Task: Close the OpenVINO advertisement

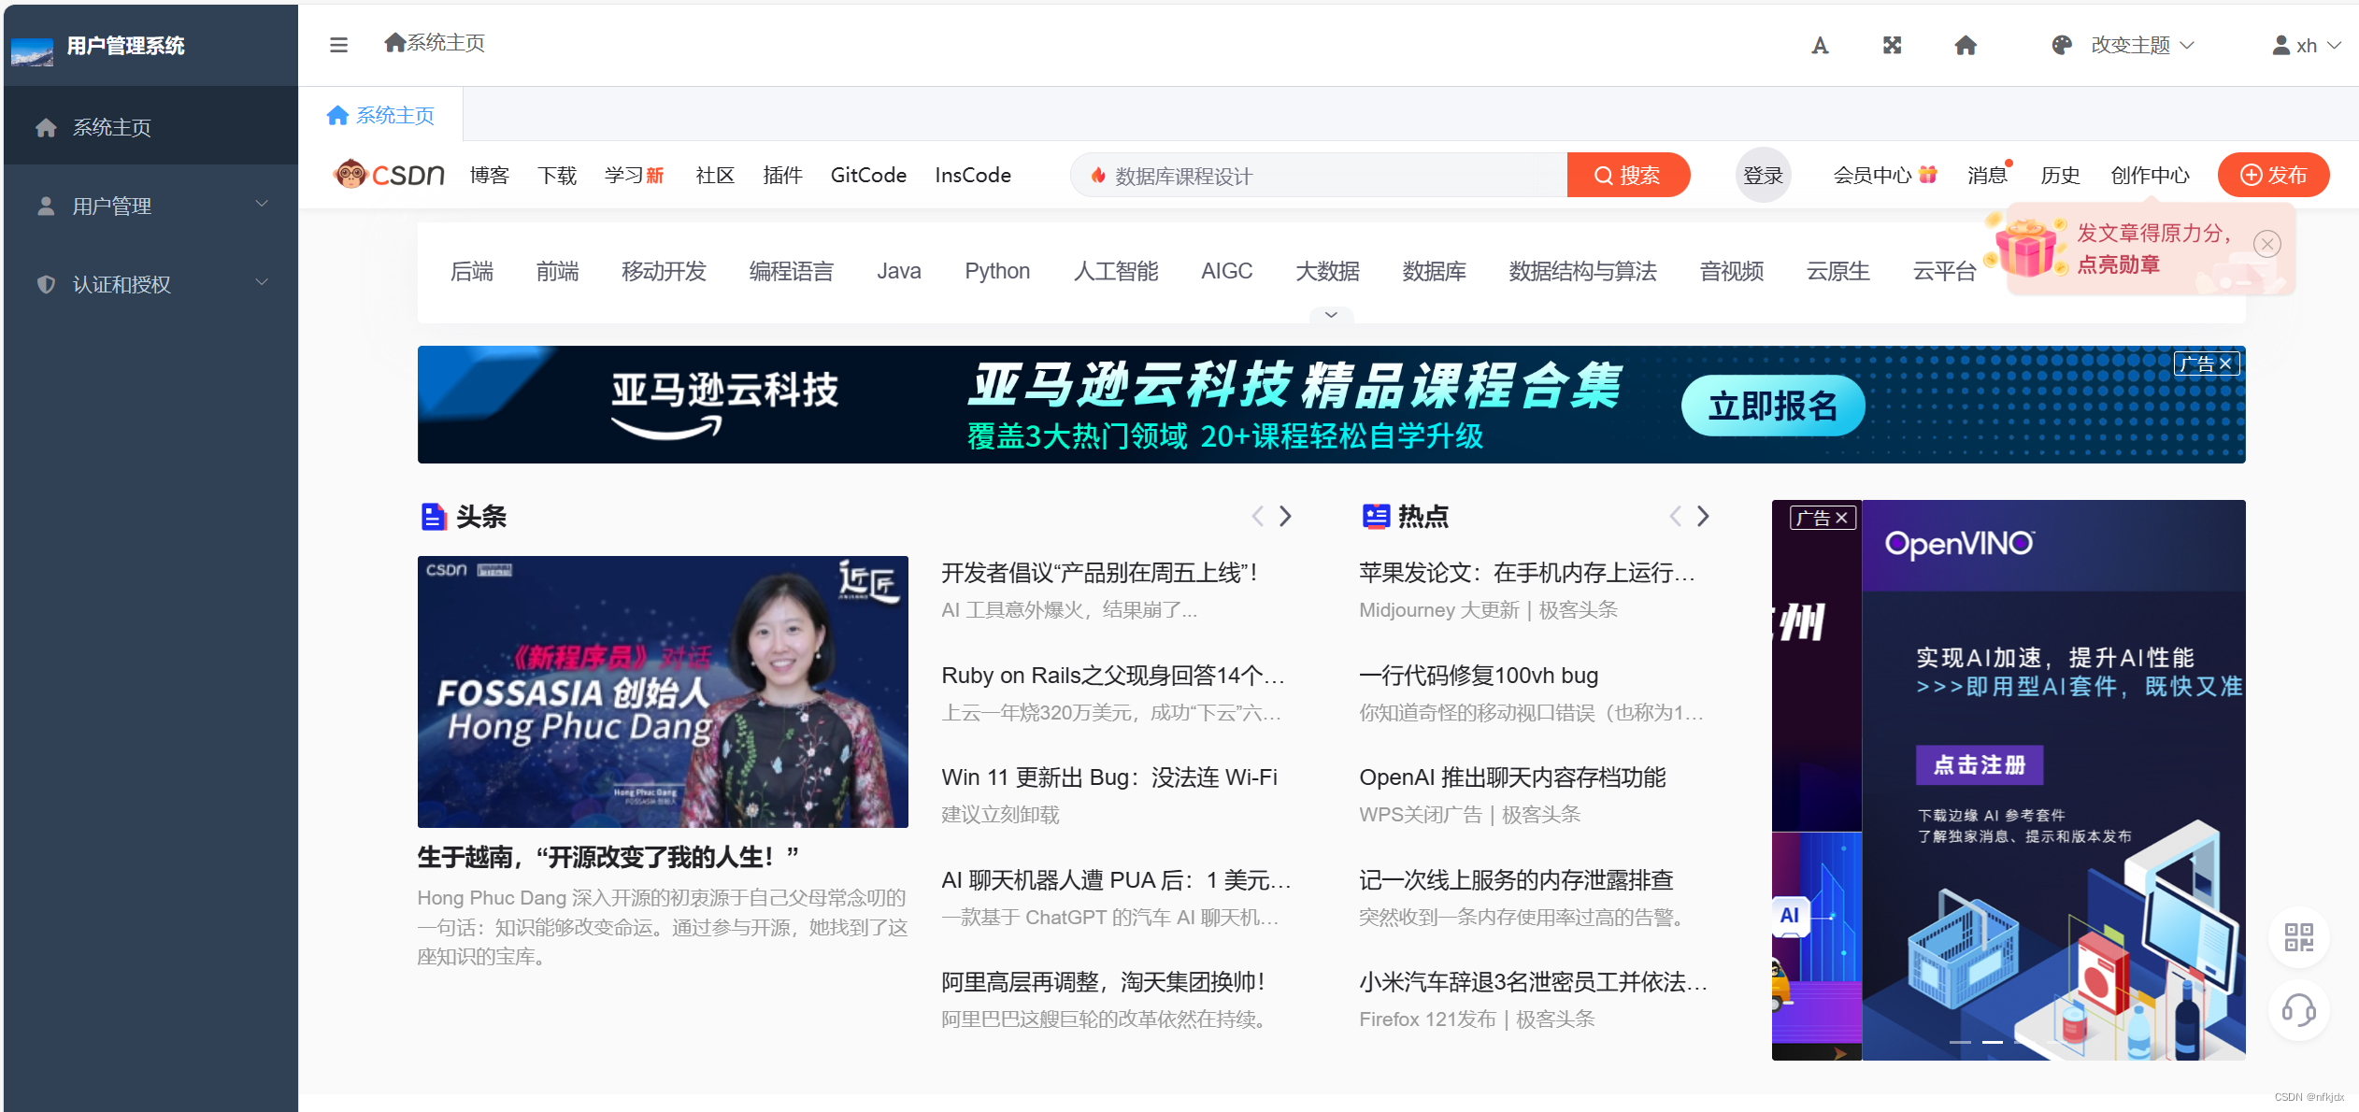Action: point(1840,517)
